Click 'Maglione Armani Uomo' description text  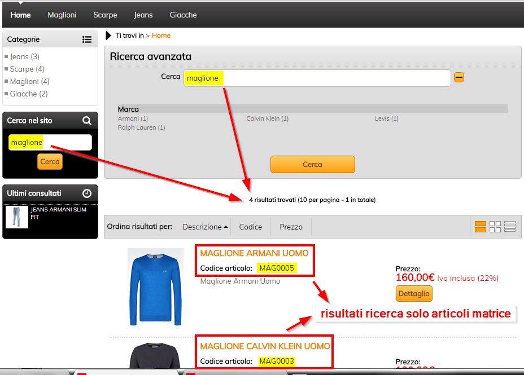(240, 281)
